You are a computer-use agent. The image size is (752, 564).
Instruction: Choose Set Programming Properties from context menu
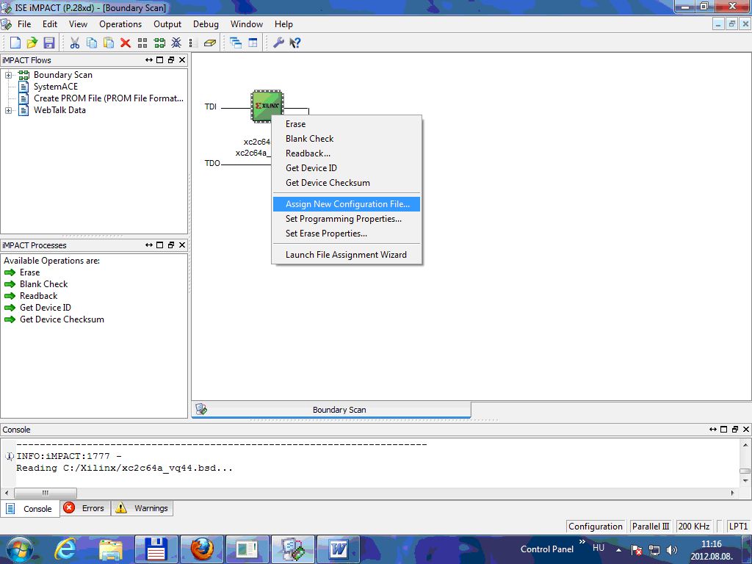click(x=343, y=219)
